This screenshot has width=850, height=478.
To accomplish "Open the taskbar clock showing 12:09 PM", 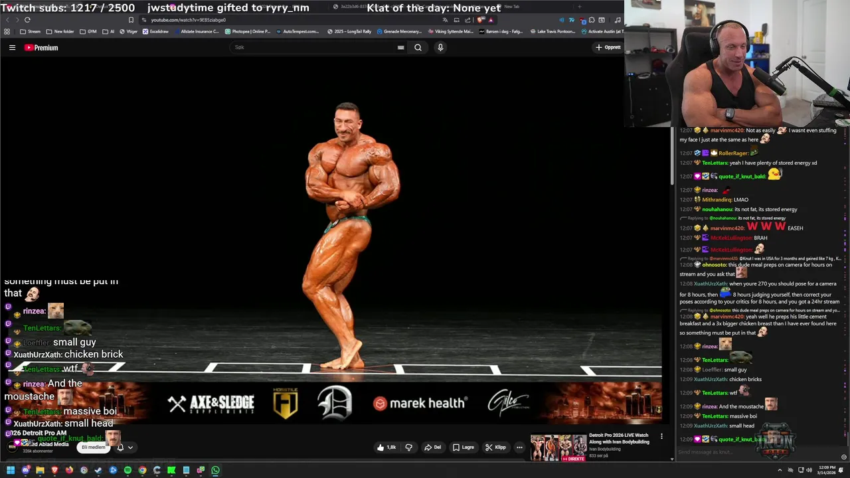I will tap(827, 470).
